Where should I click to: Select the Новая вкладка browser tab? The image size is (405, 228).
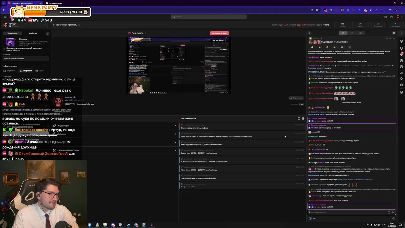[63, 3]
